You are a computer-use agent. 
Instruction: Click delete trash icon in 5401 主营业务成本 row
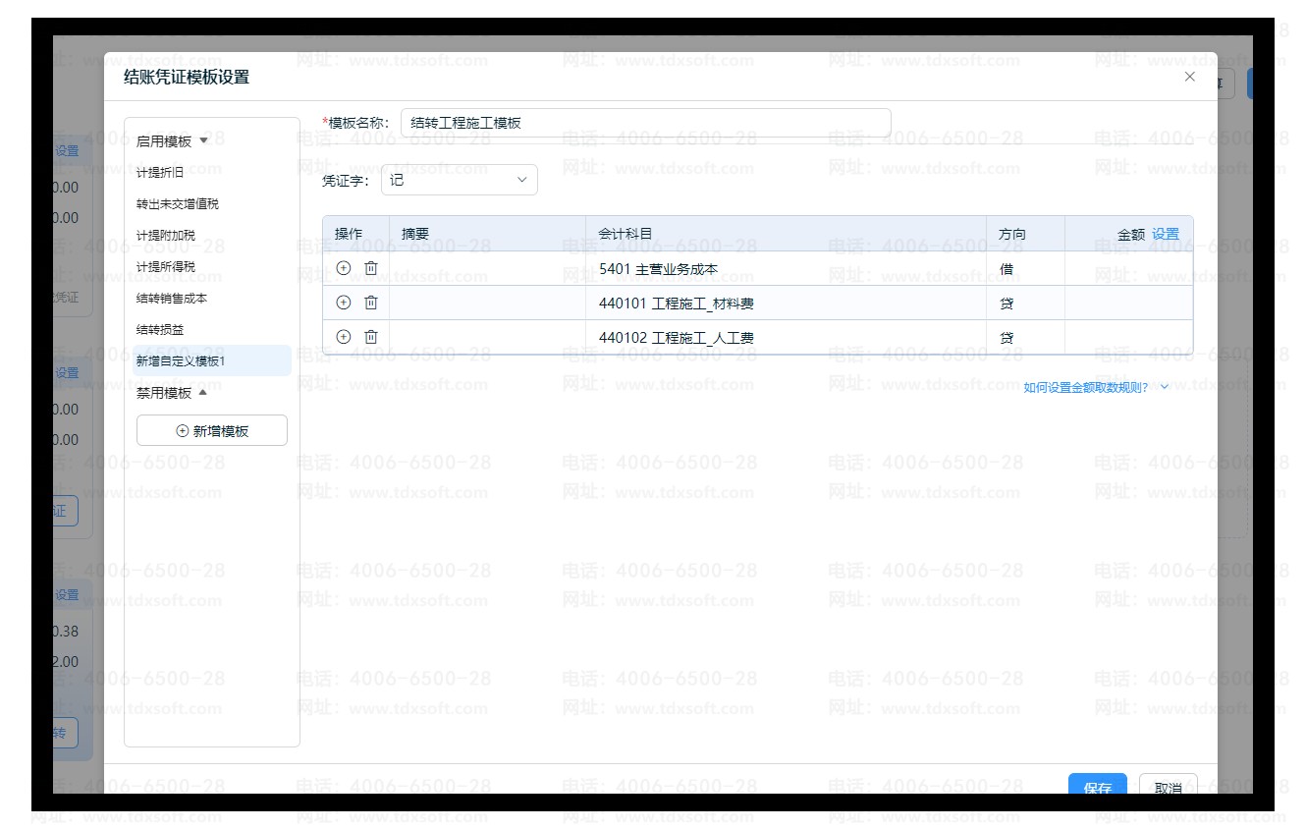tap(371, 268)
